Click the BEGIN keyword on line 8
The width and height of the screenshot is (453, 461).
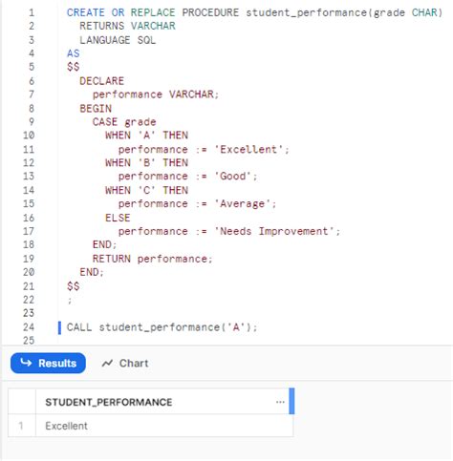(96, 109)
